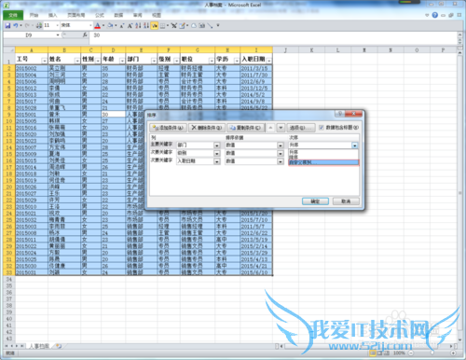
Task: Open the Review ribbon tab
Action: (137, 15)
